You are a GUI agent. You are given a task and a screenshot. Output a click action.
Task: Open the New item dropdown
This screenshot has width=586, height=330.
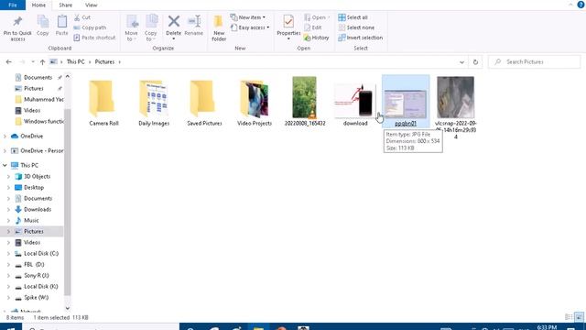tap(248, 17)
